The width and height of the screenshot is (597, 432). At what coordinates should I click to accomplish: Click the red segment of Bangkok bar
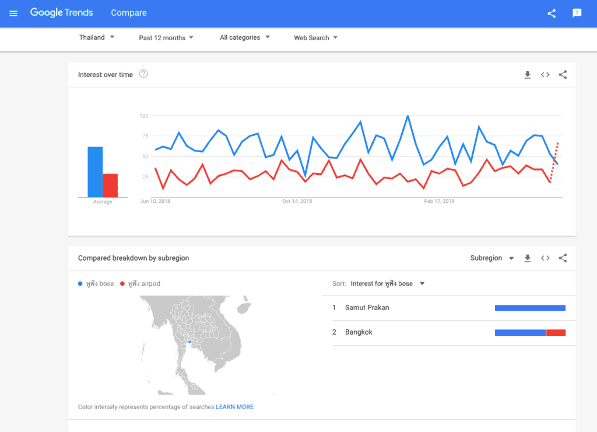[556, 333]
